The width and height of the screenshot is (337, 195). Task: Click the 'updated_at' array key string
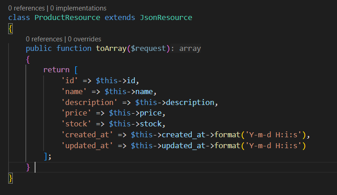click(x=87, y=146)
